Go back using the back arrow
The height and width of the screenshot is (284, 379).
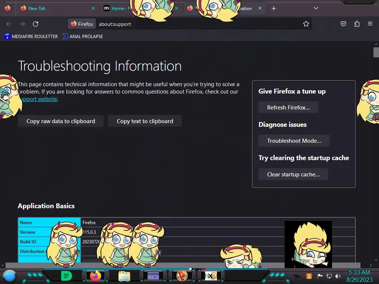pyautogui.click(x=9, y=24)
